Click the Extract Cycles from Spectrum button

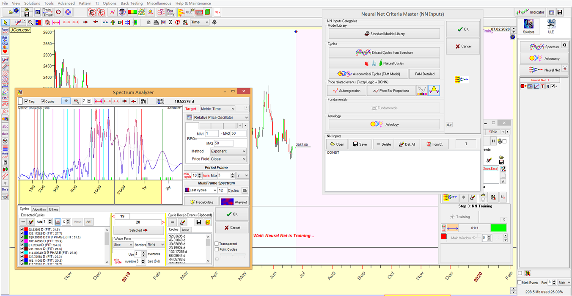tap(384, 53)
